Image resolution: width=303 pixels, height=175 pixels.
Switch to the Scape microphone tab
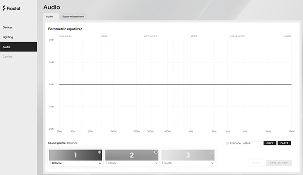[73, 17]
